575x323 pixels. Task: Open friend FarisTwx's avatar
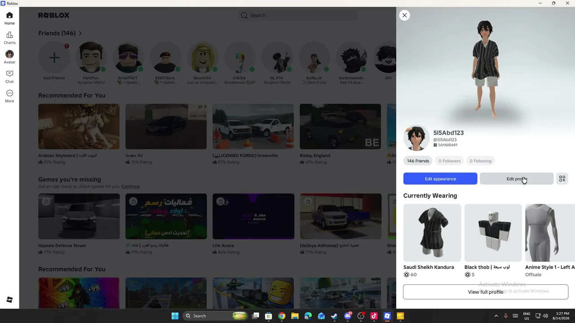point(91,57)
